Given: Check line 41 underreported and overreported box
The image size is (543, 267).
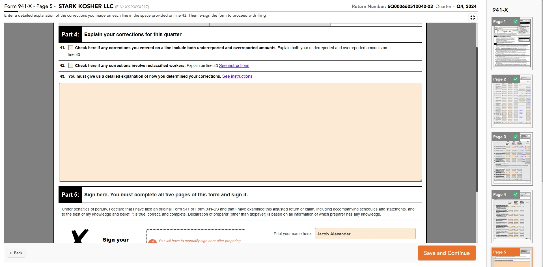Looking at the screenshot, I should pyautogui.click(x=71, y=48).
